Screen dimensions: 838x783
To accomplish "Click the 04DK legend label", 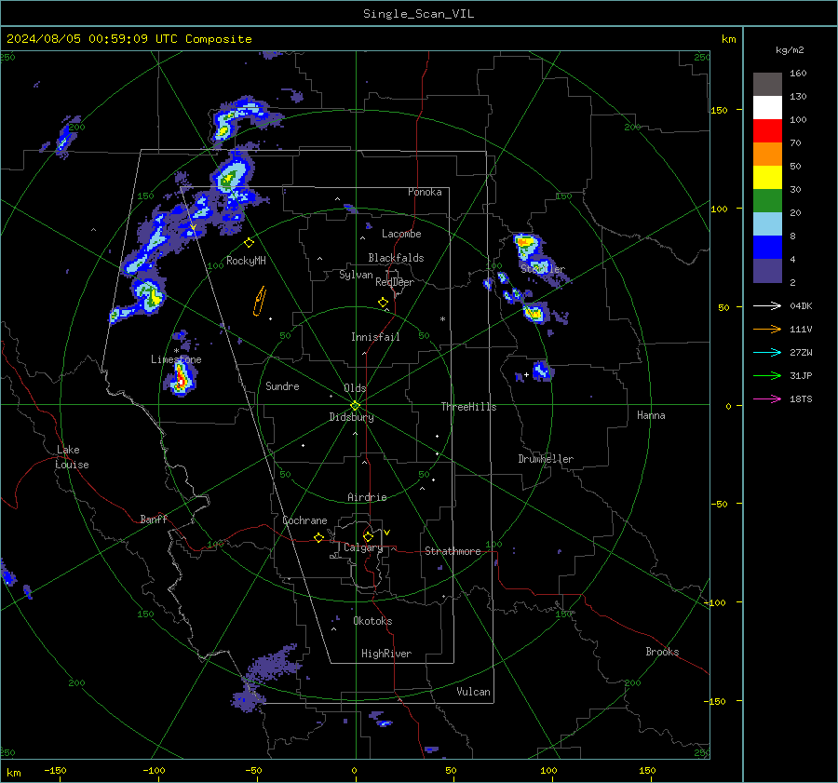I will [x=801, y=305].
